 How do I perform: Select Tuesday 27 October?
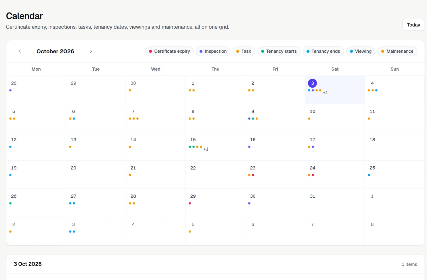(96, 203)
